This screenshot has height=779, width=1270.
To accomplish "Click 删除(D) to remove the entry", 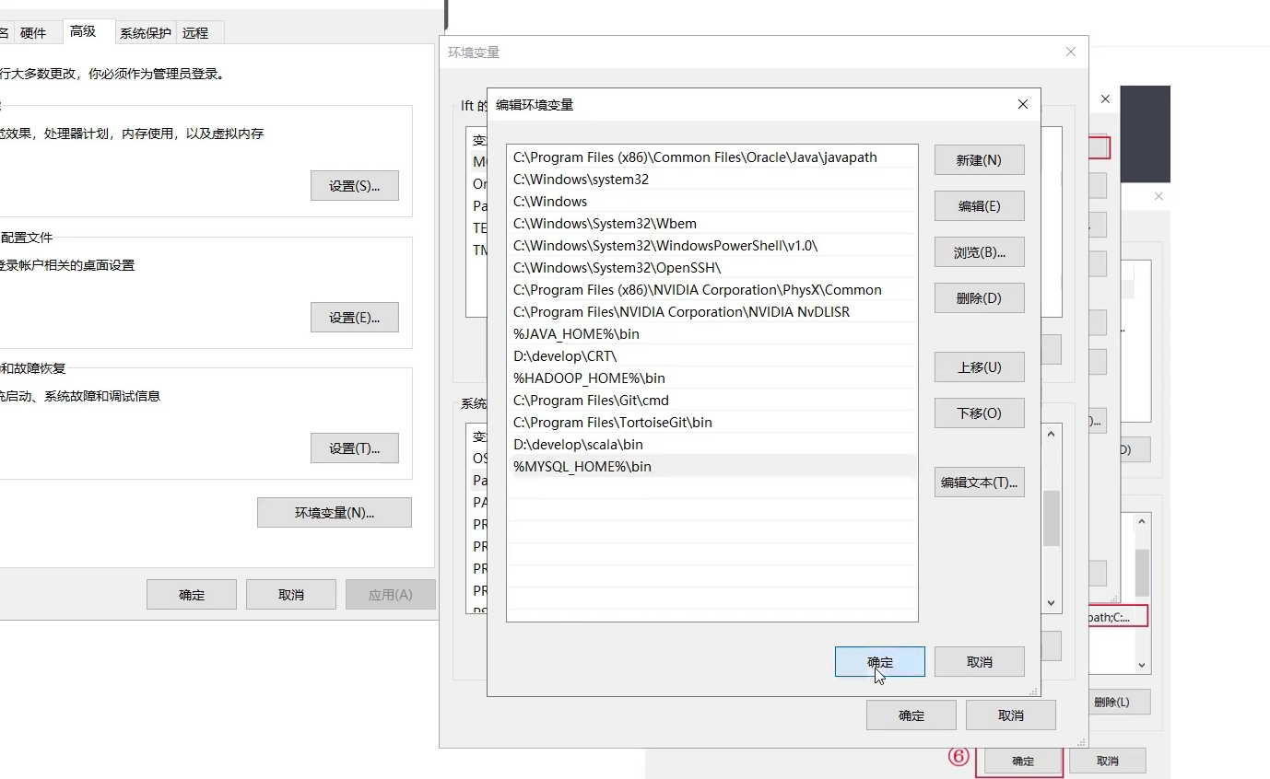I will tap(979, 297).
